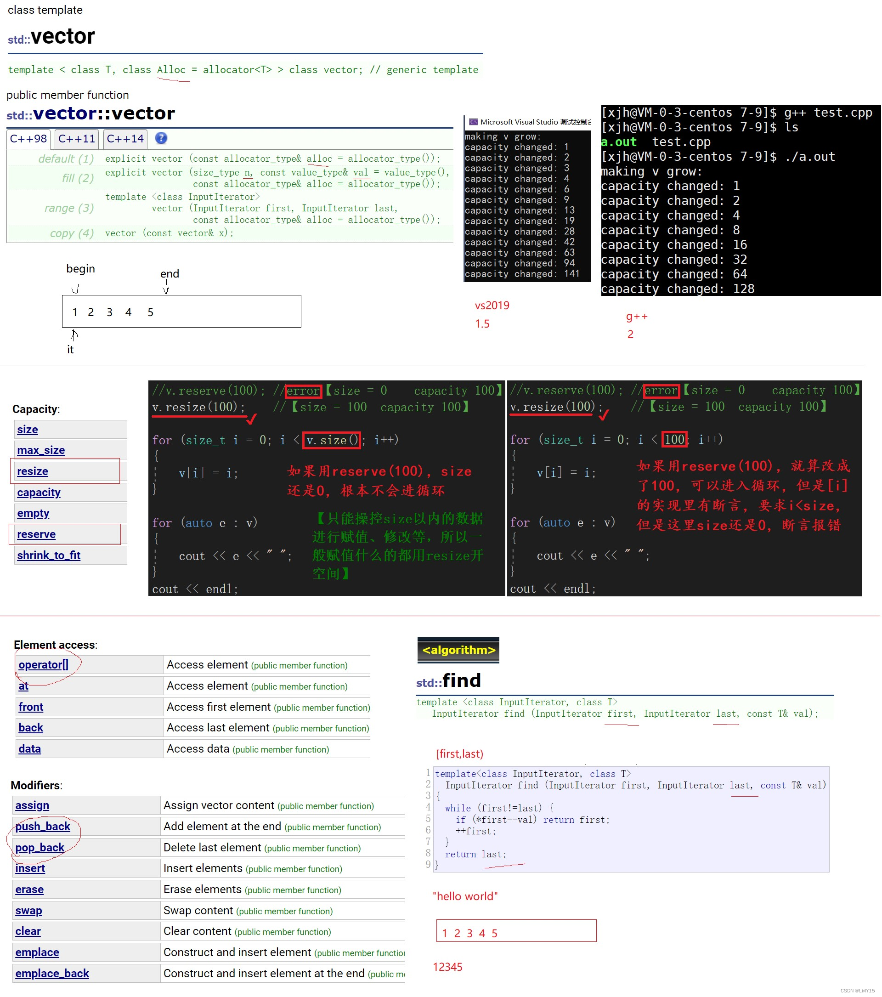The height and width of the screenshot is (997, 882).
Task: Click the boxed 'v.size()' in left code
Action: click(332, 440)
